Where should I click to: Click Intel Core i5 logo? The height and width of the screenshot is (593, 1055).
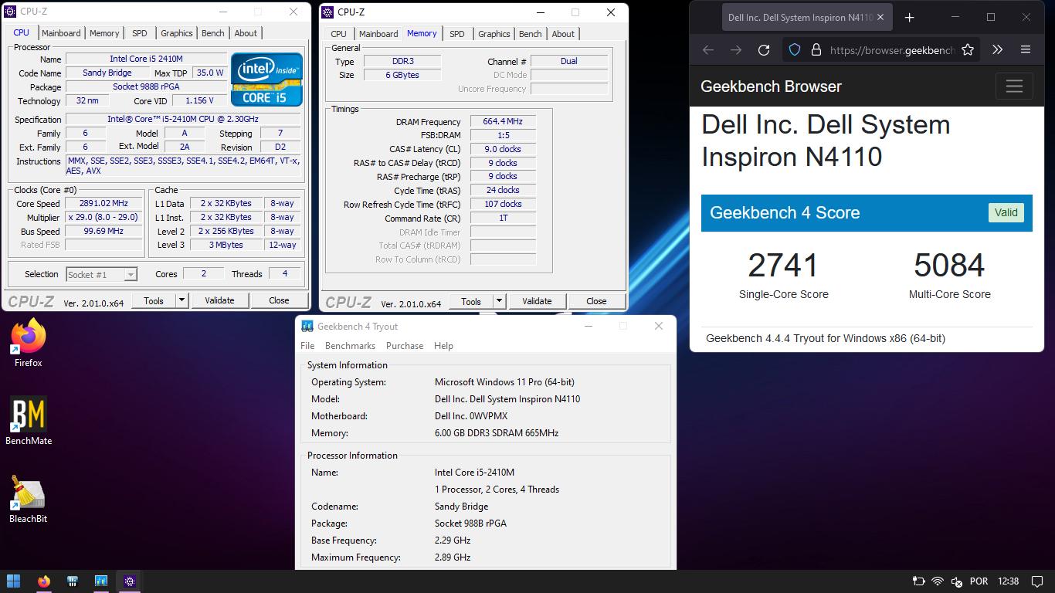pos(266,80)
